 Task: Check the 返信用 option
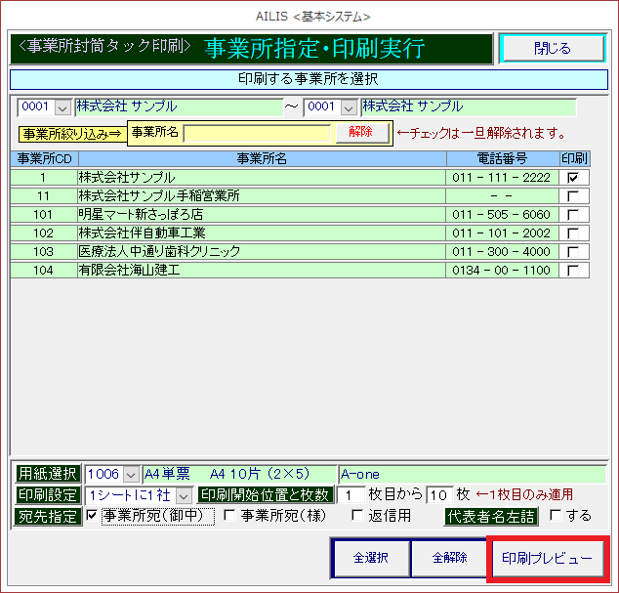pyautogui.click(x=357, y=516)
